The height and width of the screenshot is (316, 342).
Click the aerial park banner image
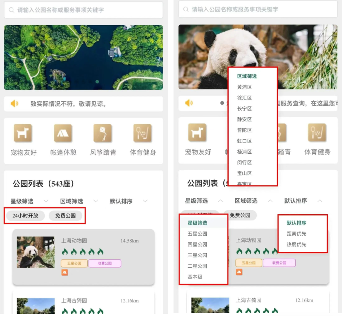[83, 57]
